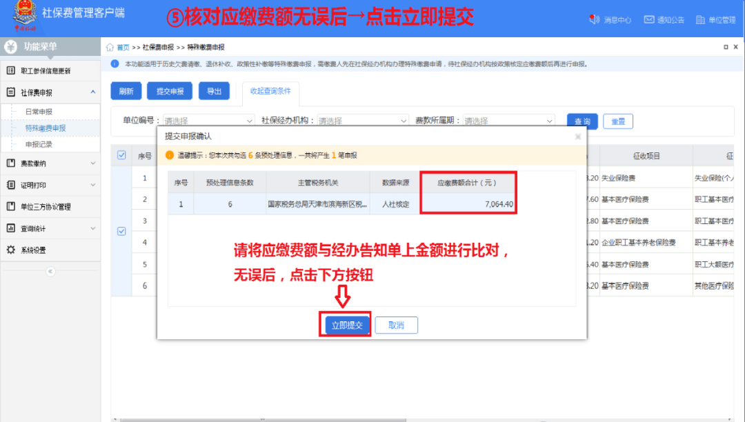
Task: Select 职工参保信息更新 in the sidebar
Action: pyautogui.click(x=46, y=70)
